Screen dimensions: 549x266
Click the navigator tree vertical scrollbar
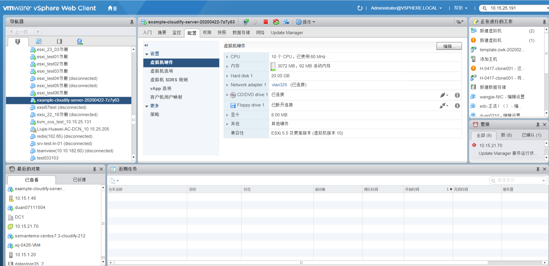pos(133,104)
